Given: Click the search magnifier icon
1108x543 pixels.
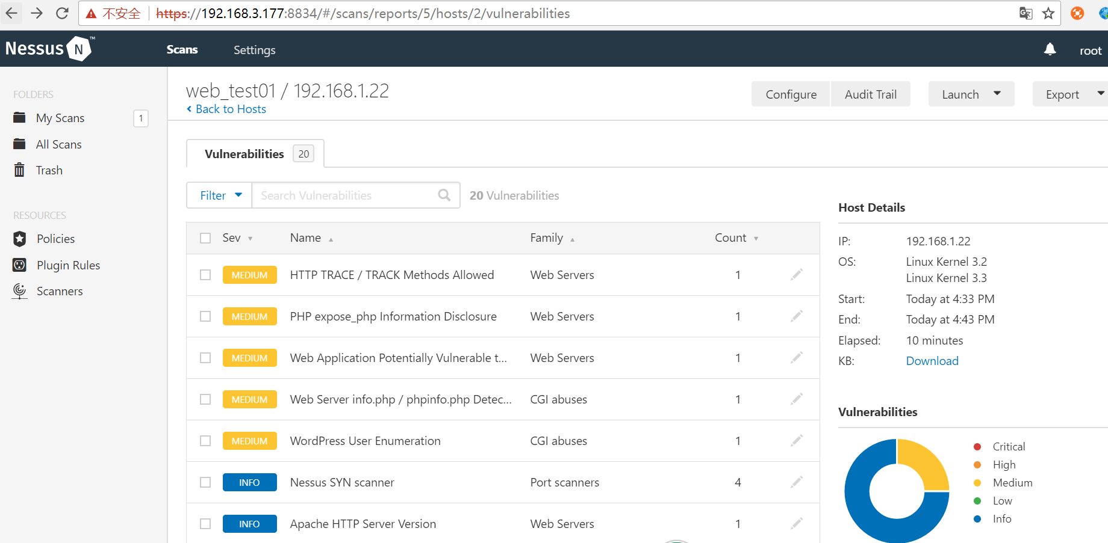Looking at the screenshot, I should tap(444, 195).
